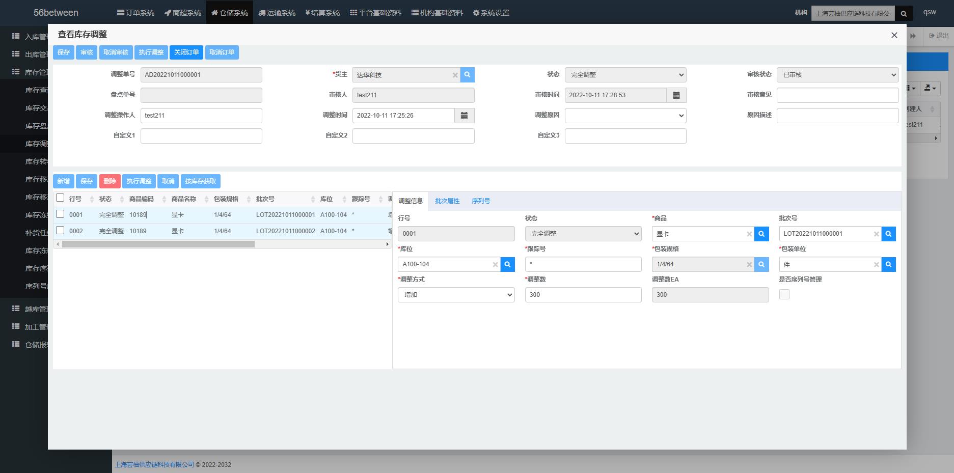Click the 上海芸柚供应链科技有限公司 footer link
The height and width of the screenshot is (473, 954).
coord(154,465)
